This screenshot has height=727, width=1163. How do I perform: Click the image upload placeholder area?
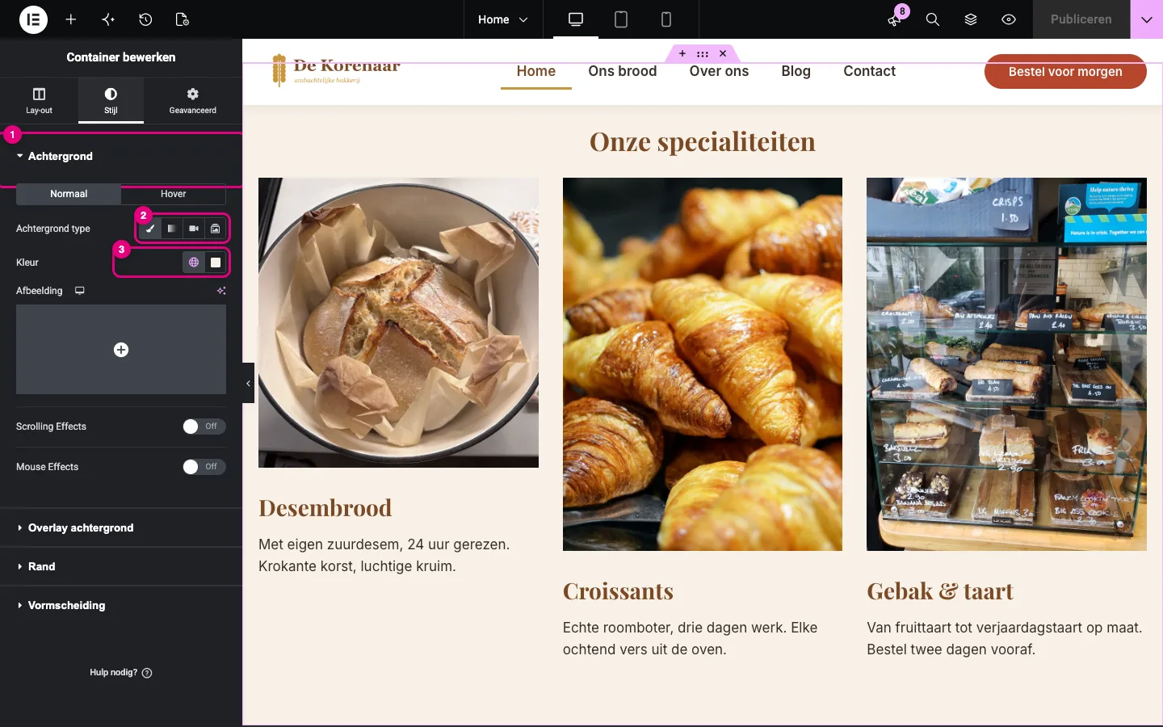[121, 350]
